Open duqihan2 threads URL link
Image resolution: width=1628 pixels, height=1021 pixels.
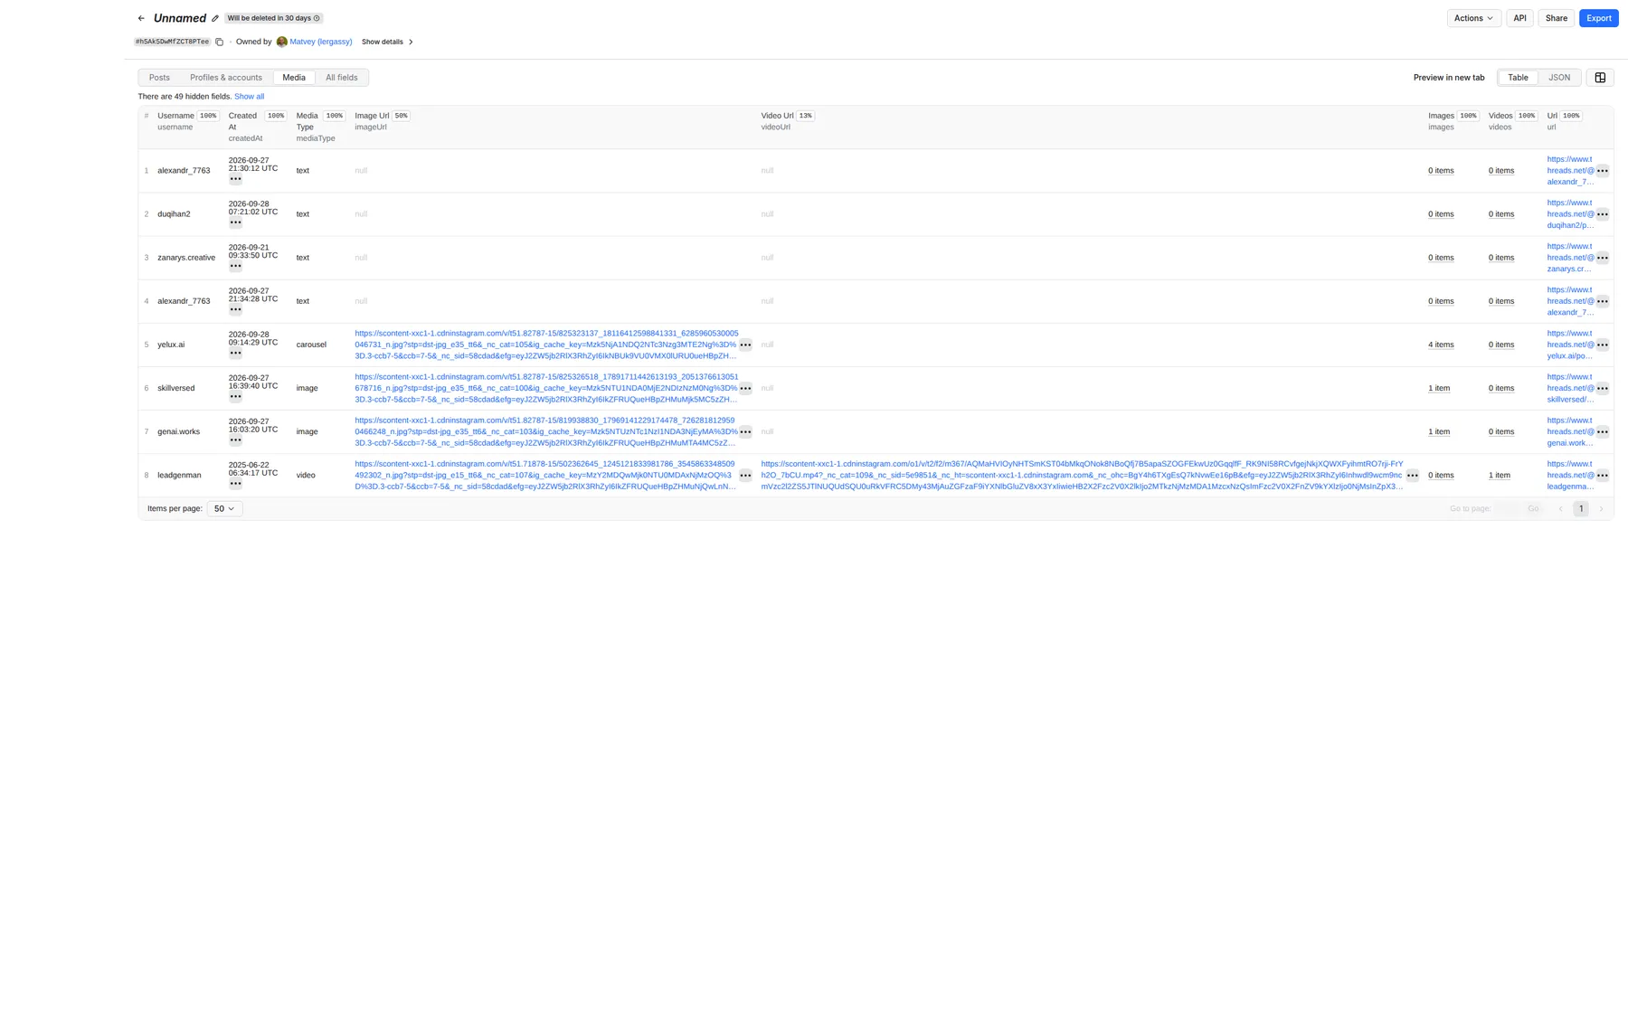[x=1570, y=214]
